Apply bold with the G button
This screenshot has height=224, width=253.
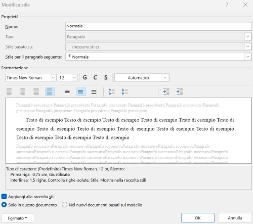85,77
